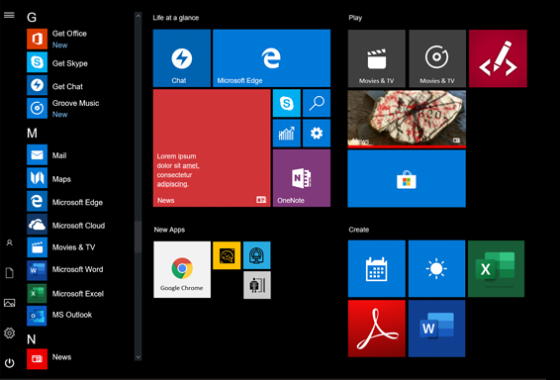Open the purple OneNote tile
The height and width of the screenshot is (380, 560).
(x=302, y=178)
